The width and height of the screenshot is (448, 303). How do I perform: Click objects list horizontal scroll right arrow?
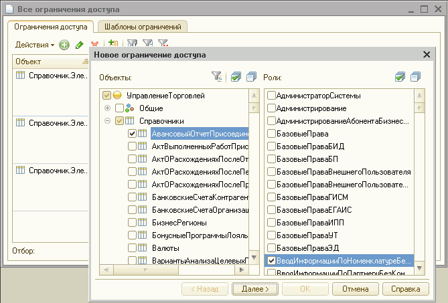tap(242, 270)
